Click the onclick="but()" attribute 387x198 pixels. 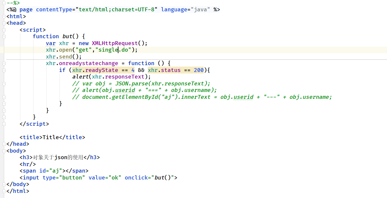(x=150, y=178)
